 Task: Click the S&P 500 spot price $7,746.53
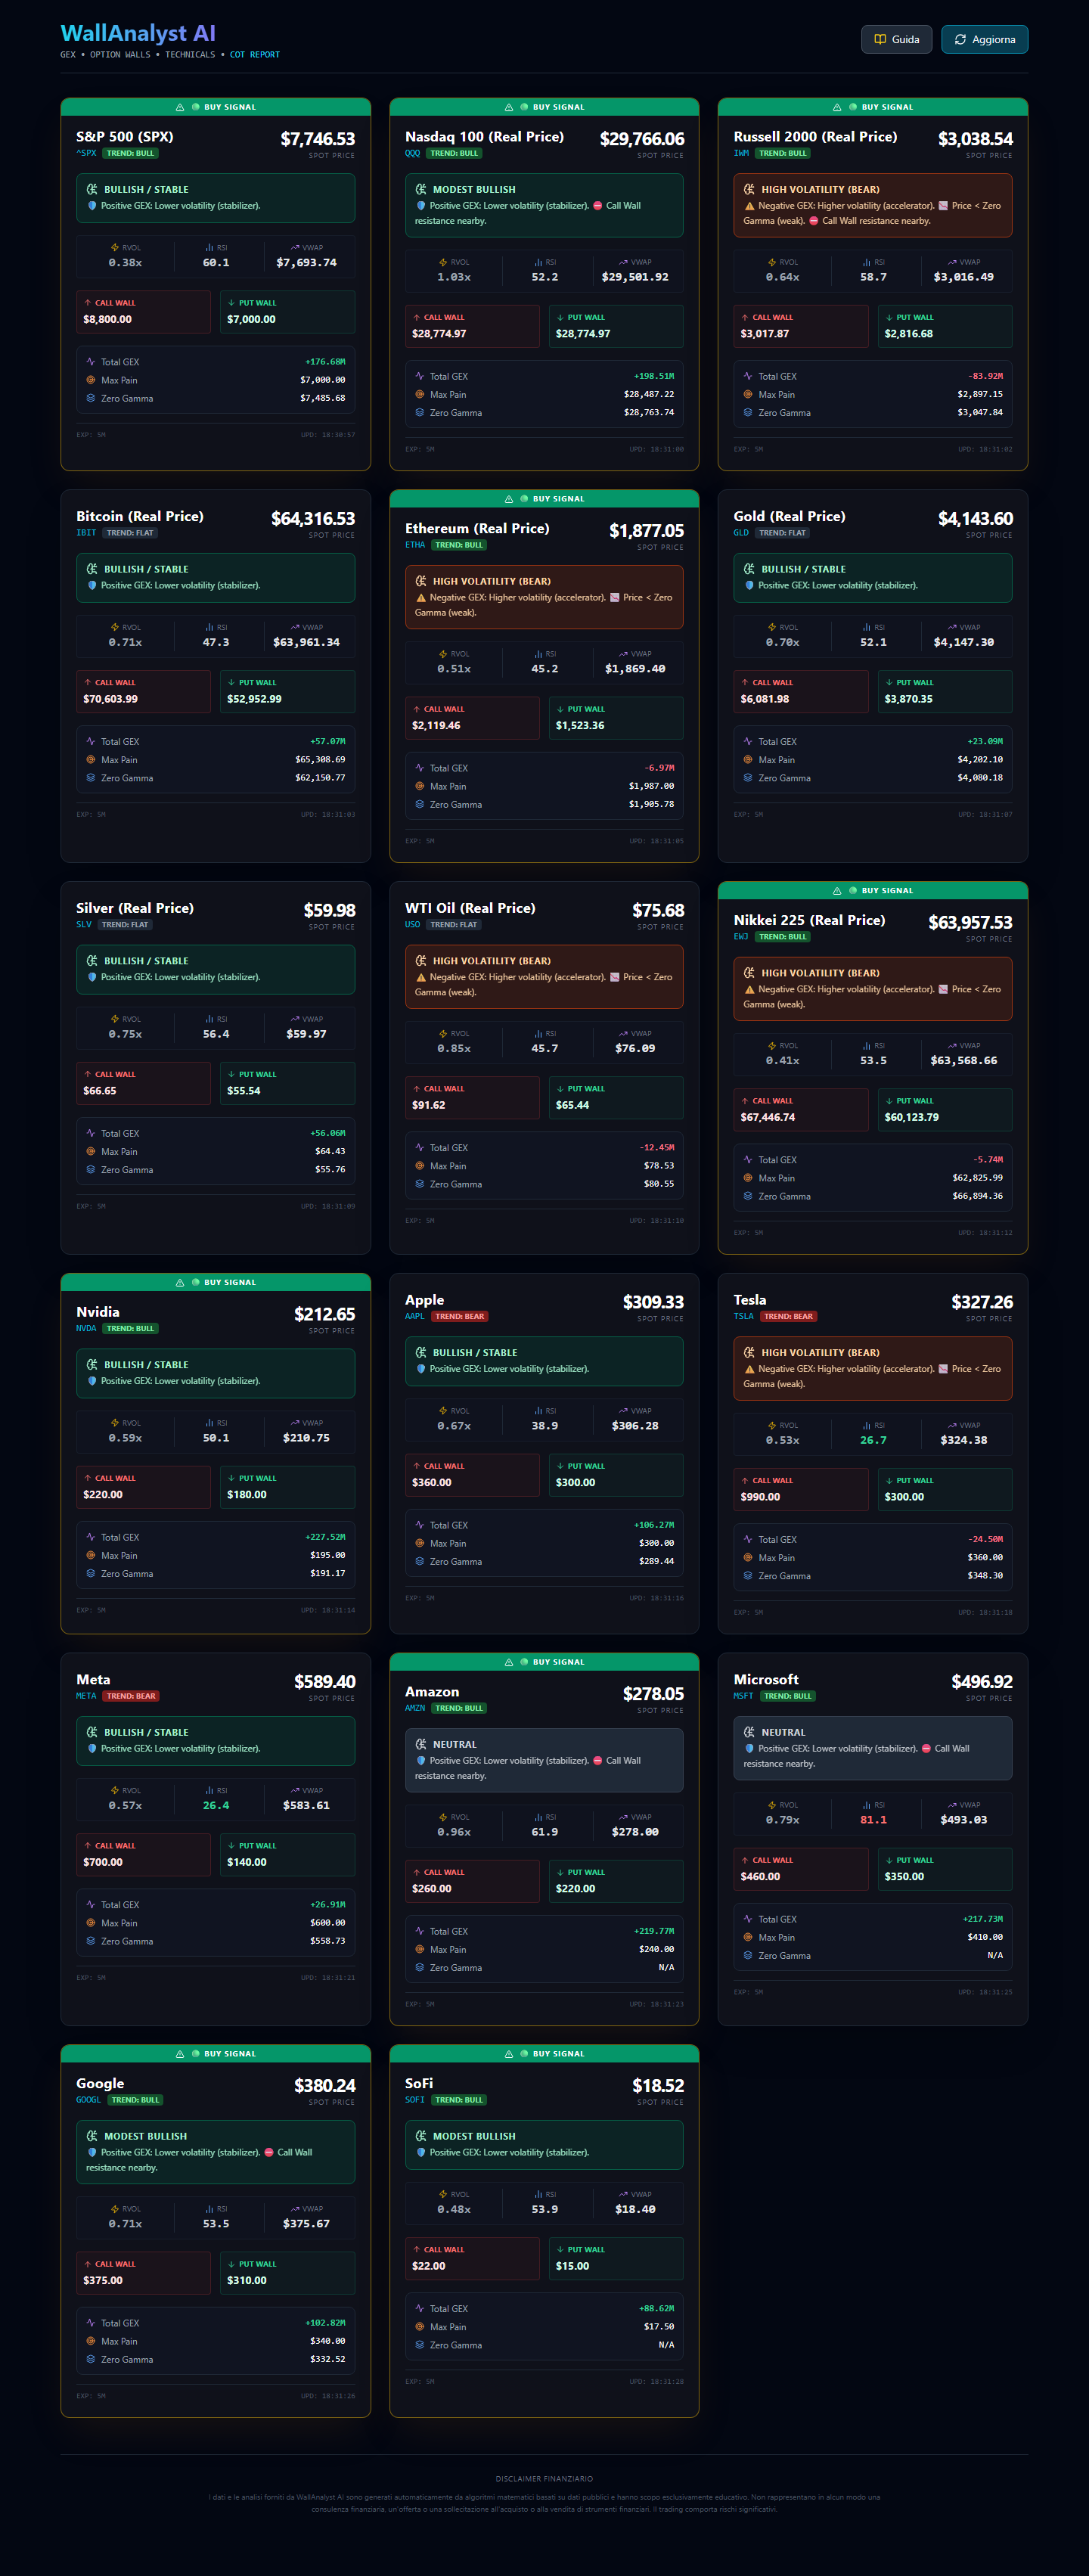318,139
